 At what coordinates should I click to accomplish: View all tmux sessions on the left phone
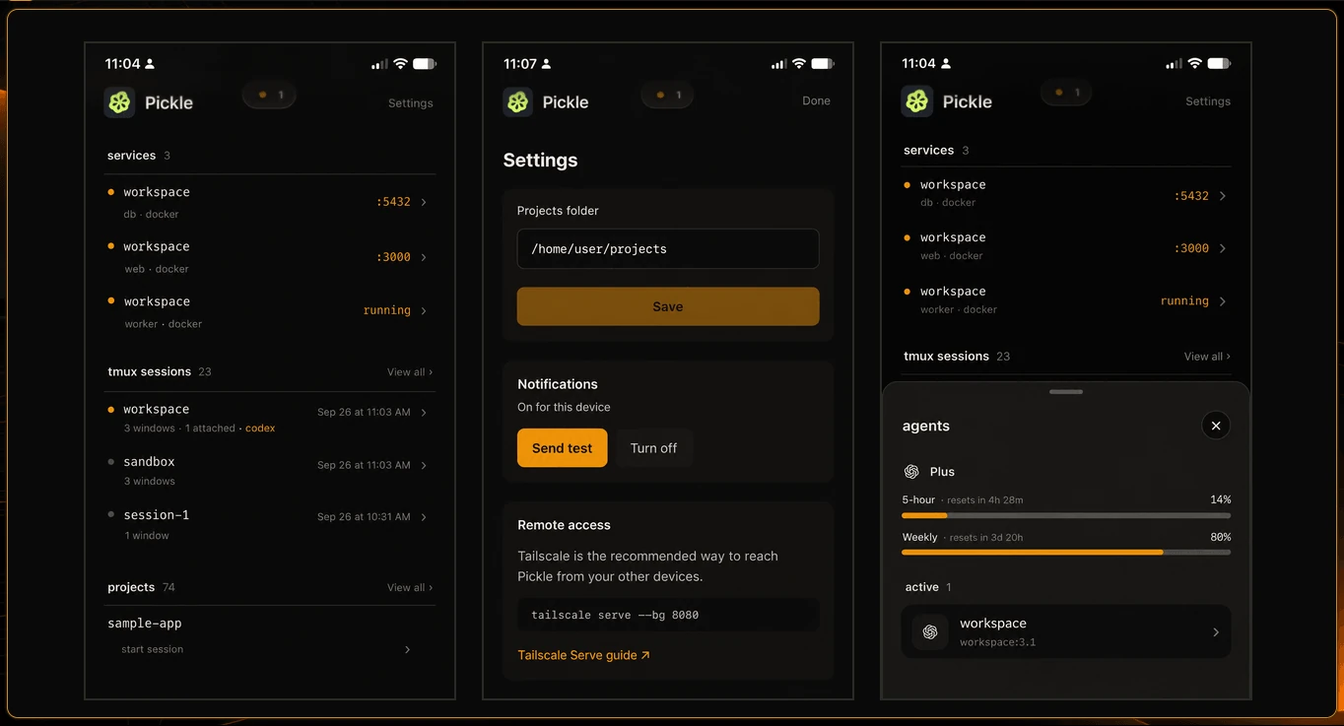(x=410, y=372)
